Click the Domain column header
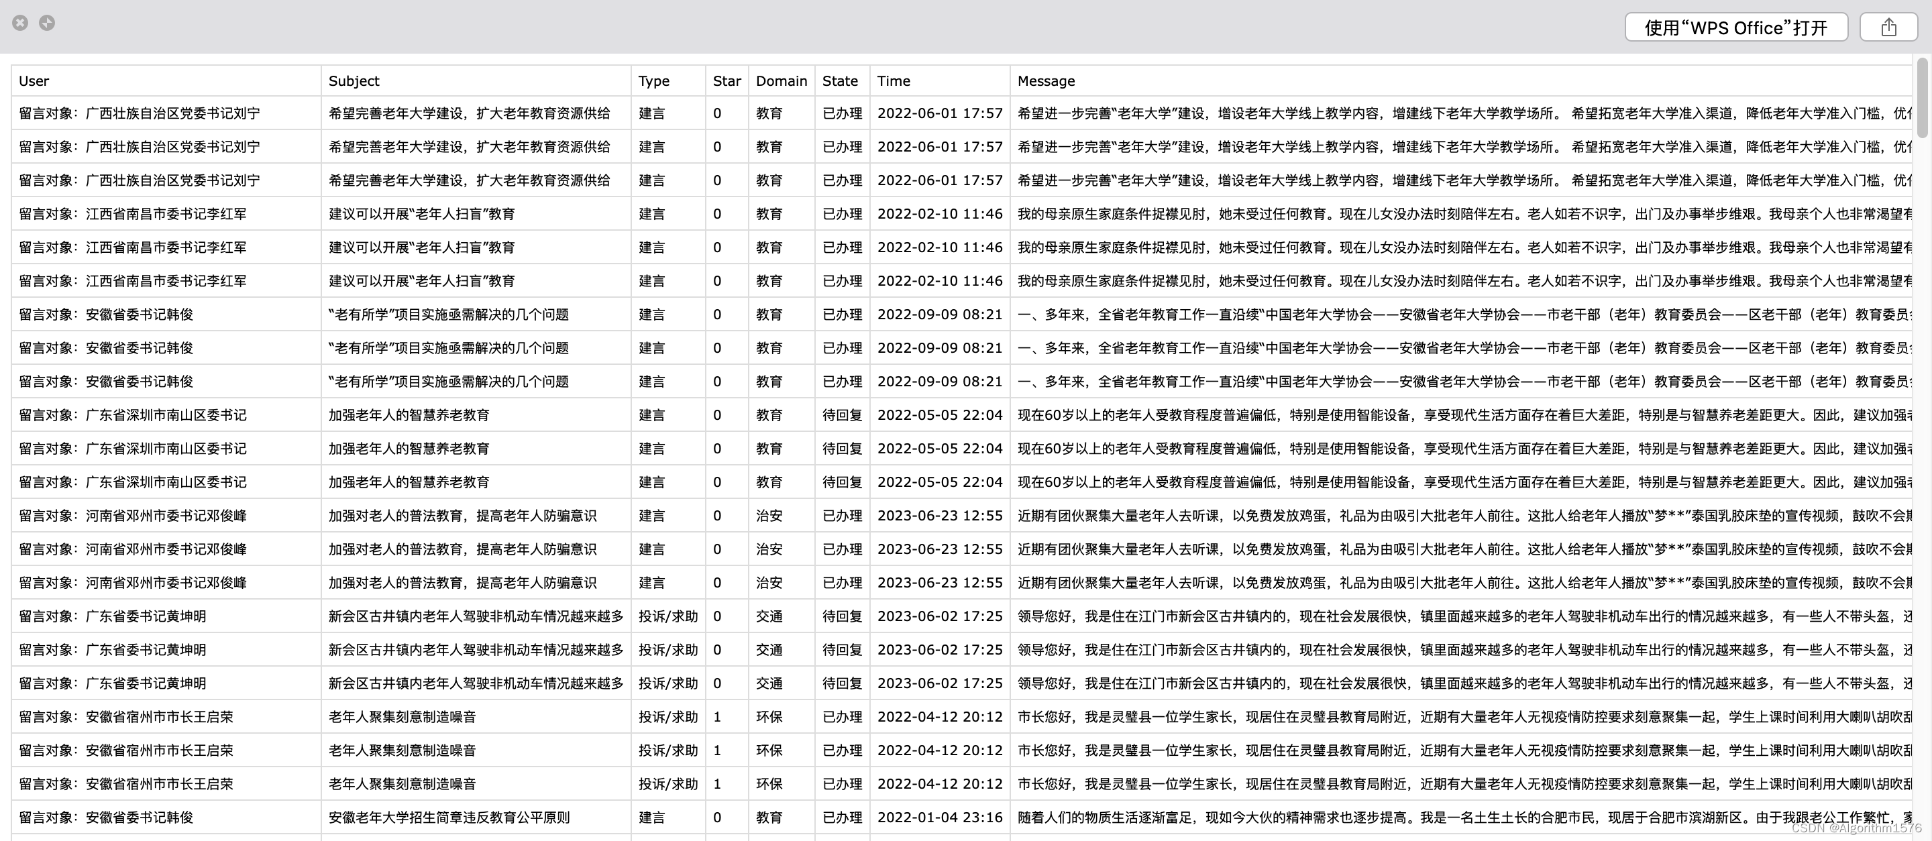The width and height of the screenshot is (1932, 841). click(x=781, y=81)
